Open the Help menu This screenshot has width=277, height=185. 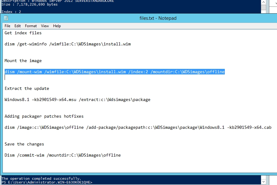pyautogui.click(x=57, y=26)
